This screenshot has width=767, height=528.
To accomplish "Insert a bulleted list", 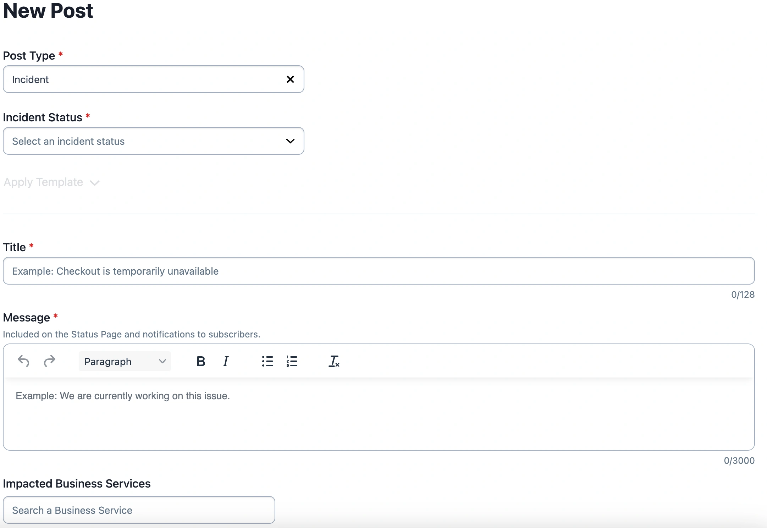I will point(267,362).
